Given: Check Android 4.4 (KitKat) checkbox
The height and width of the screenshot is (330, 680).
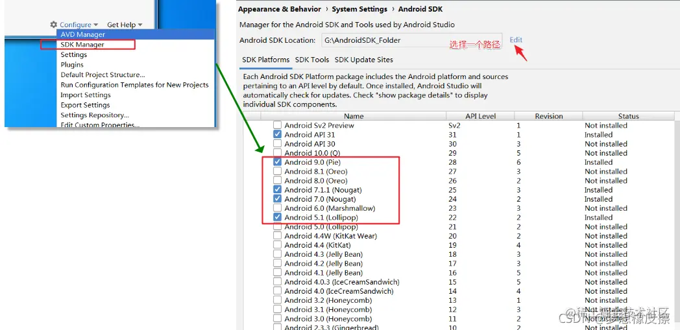Looking at the screenshot, I should click(278, 245).
